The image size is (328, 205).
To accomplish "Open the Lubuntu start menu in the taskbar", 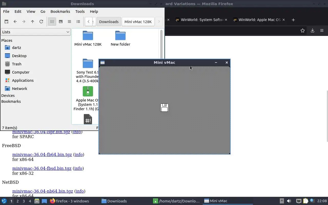I will tap(4, 201).
